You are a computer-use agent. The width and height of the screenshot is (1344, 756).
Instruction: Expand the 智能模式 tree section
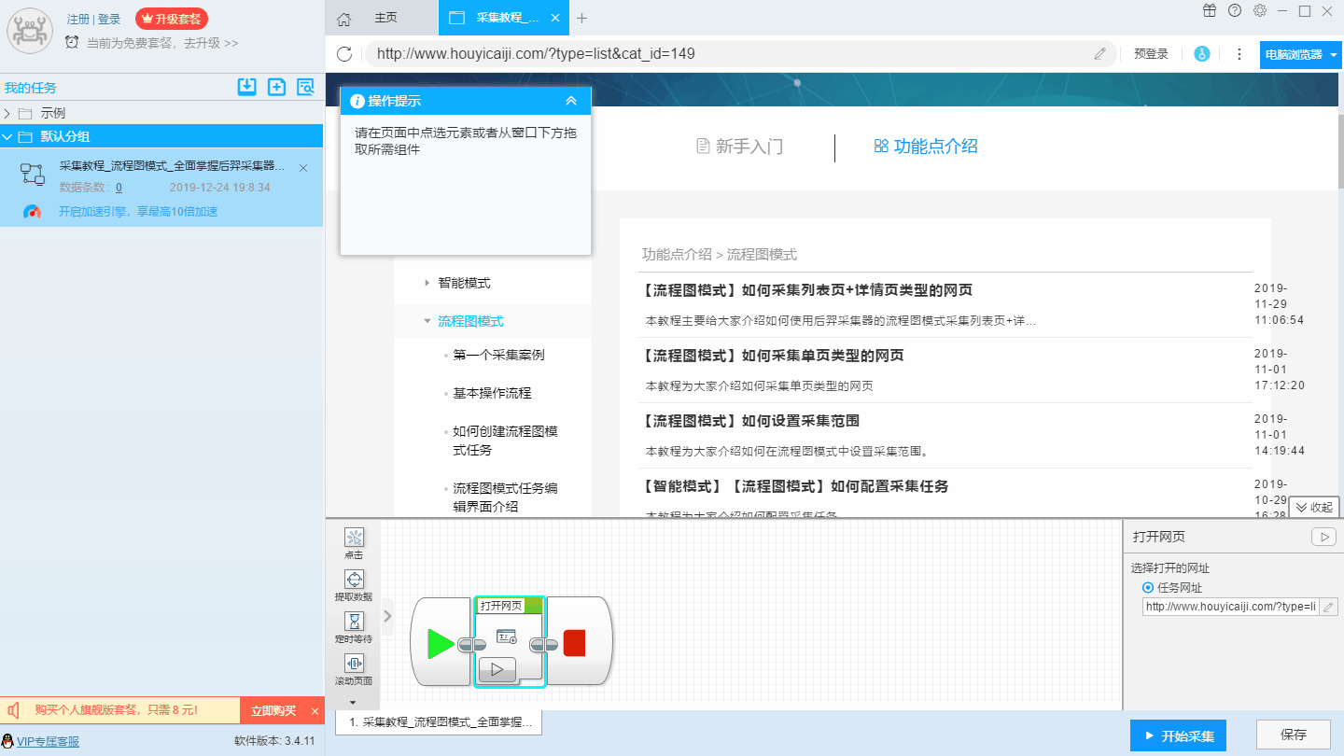coord(427,283)
